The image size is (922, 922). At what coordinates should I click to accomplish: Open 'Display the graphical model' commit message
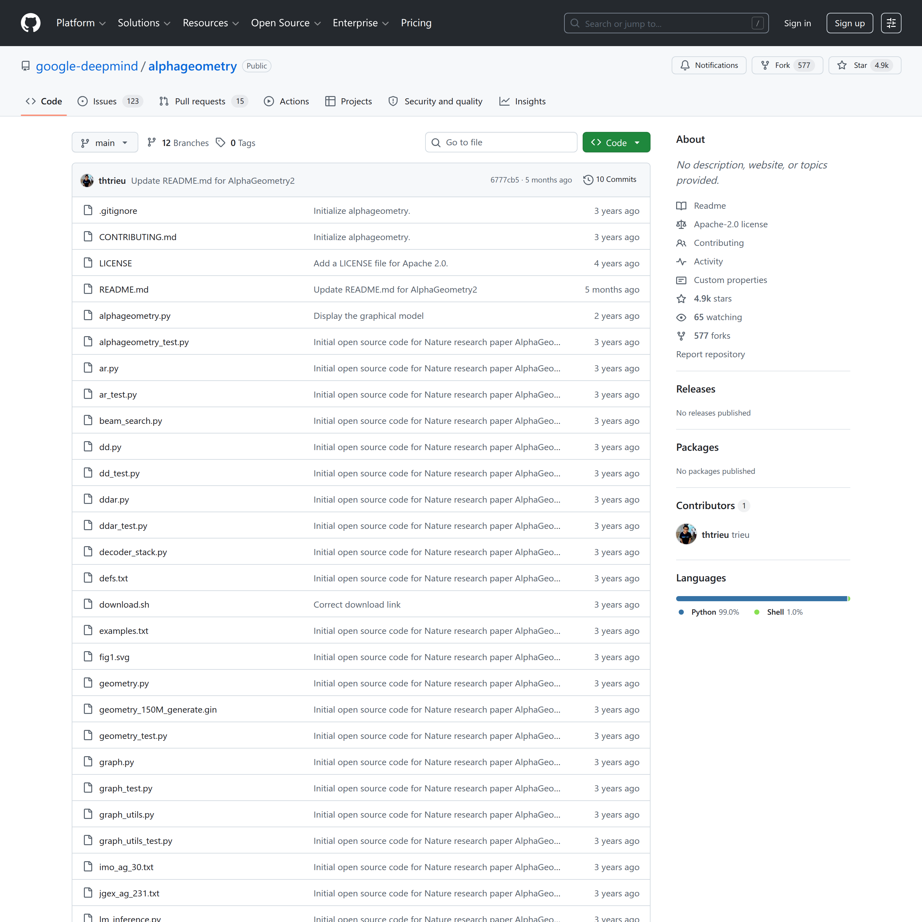pyautogui.click(x=368, y=315)
